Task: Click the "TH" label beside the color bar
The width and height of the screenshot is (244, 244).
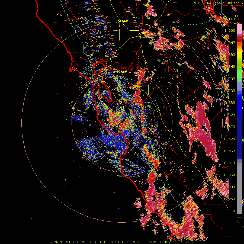Action: pyautogui.click(x=233, y=211)
